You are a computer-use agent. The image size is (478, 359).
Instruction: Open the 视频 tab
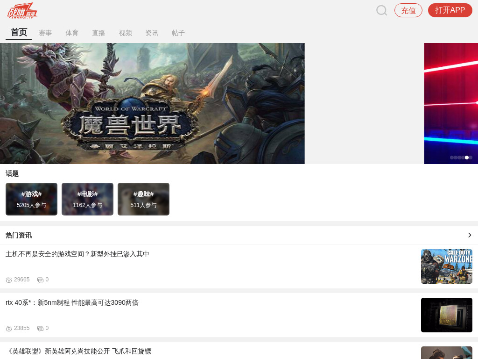[x=125, y=33]
